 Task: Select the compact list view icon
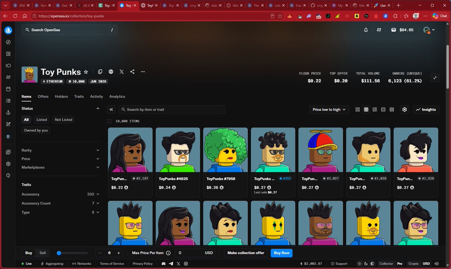click(x=392, y=110)
